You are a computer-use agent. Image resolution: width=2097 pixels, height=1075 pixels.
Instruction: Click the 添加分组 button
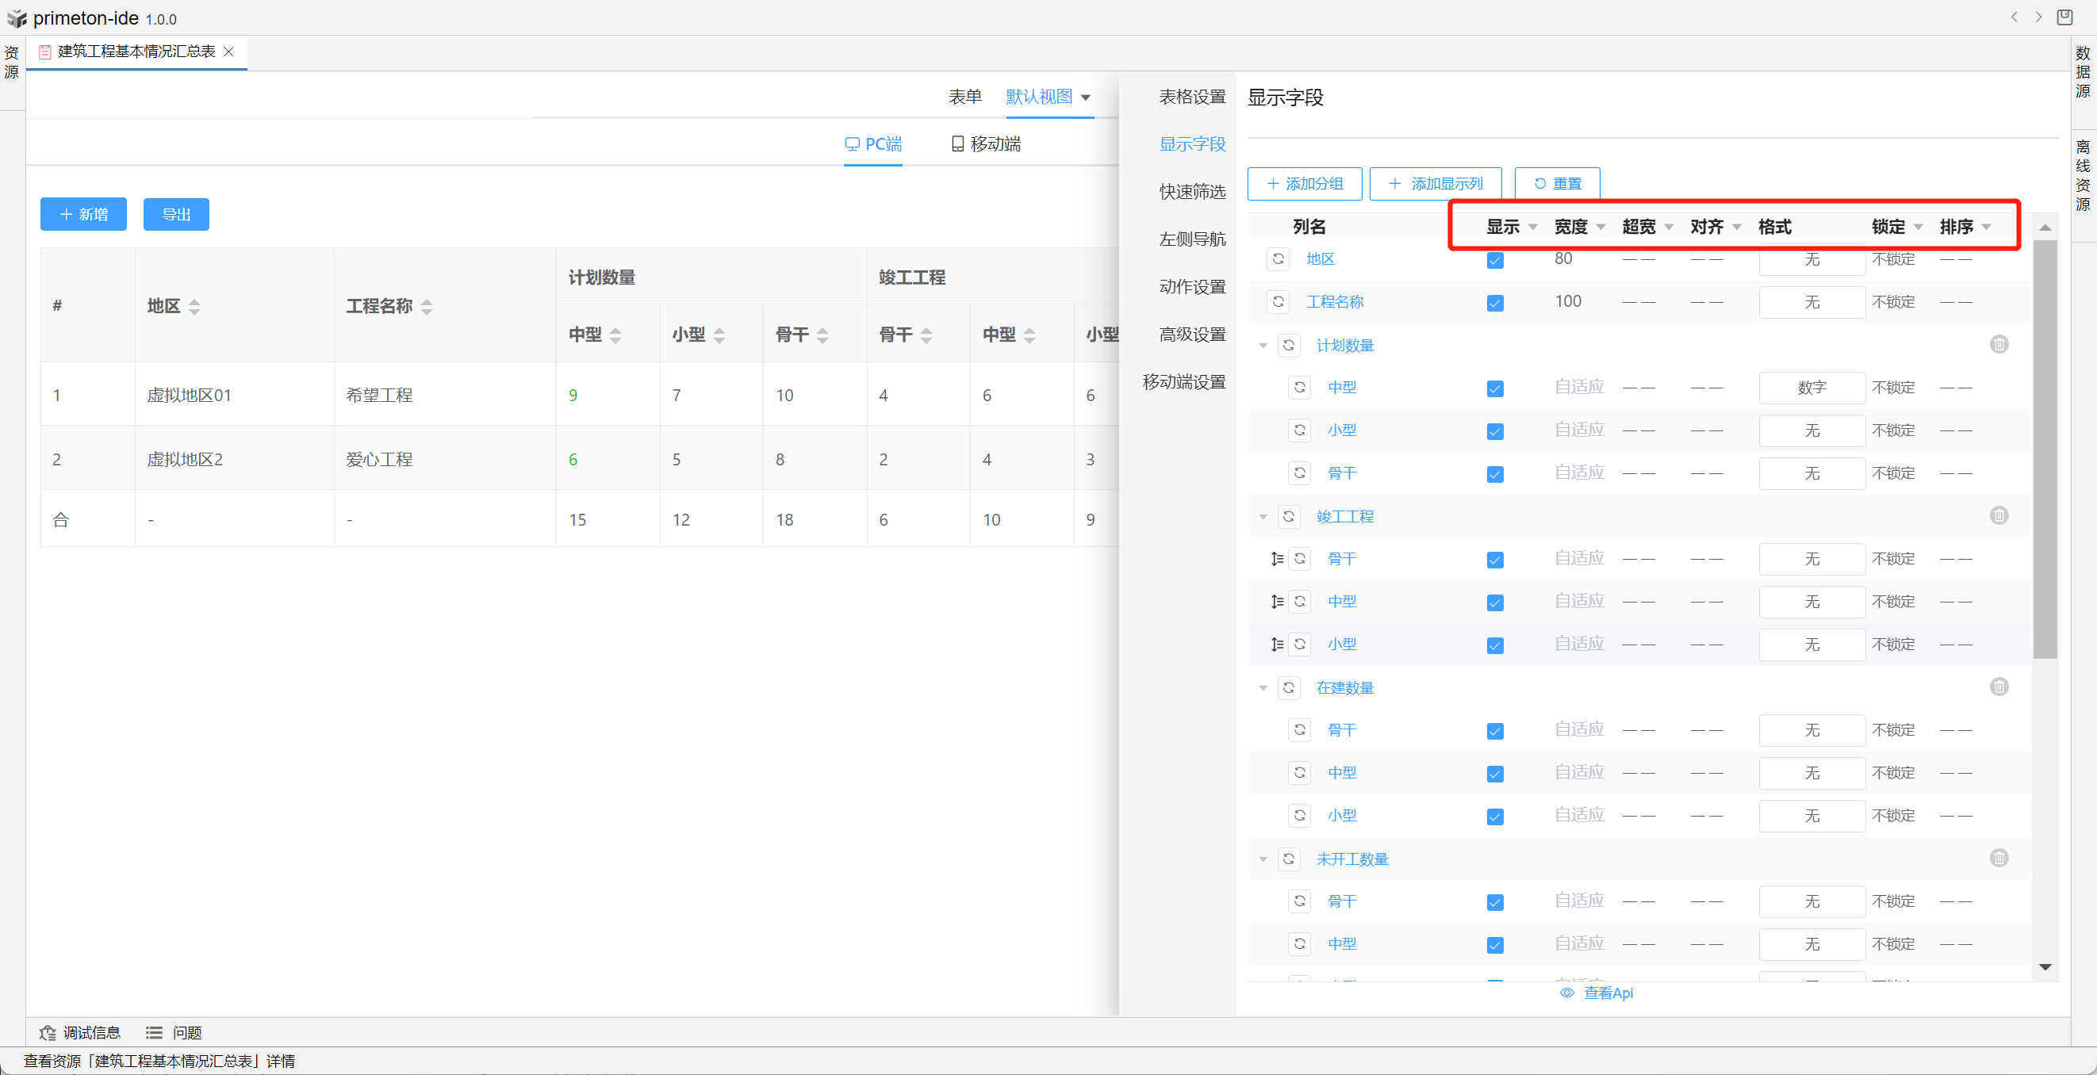(x=1304, y=184)
